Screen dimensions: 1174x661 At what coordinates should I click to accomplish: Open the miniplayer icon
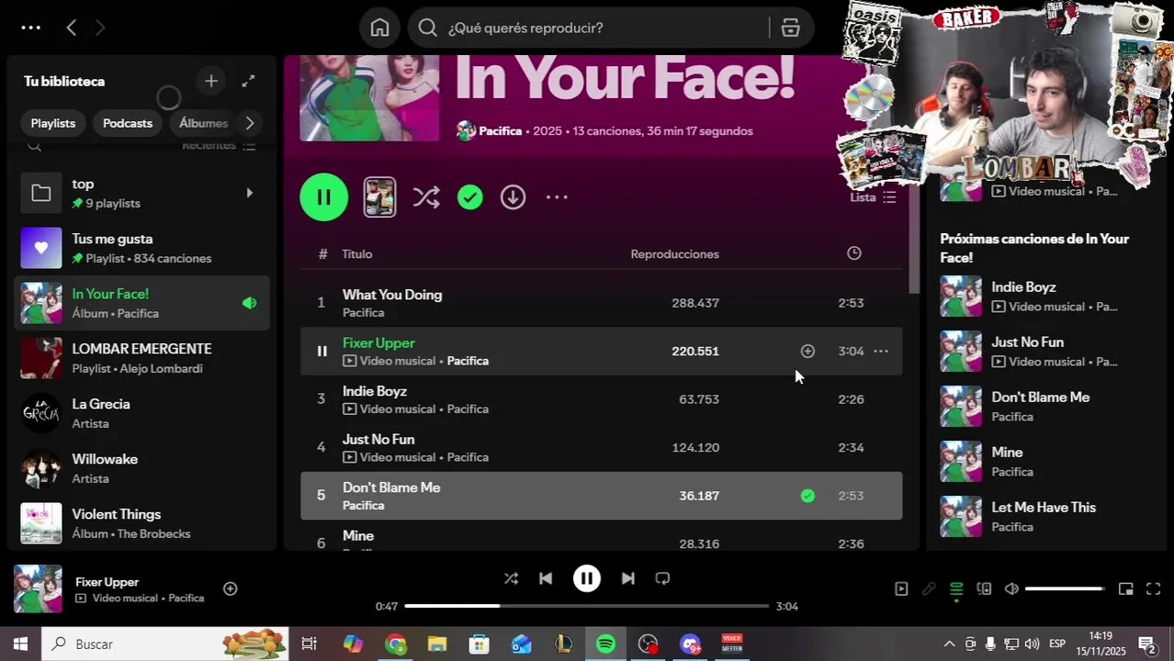(x=1125, y=588)
